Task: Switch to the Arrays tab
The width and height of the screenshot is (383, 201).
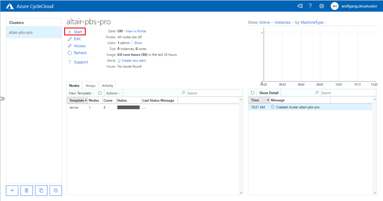Action: [x=90, y=86]
